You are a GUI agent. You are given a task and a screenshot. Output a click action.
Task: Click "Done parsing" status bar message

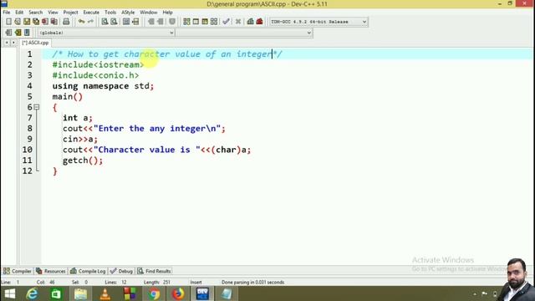(252, 283)
